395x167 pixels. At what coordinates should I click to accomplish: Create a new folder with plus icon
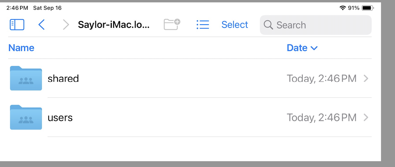172,24
